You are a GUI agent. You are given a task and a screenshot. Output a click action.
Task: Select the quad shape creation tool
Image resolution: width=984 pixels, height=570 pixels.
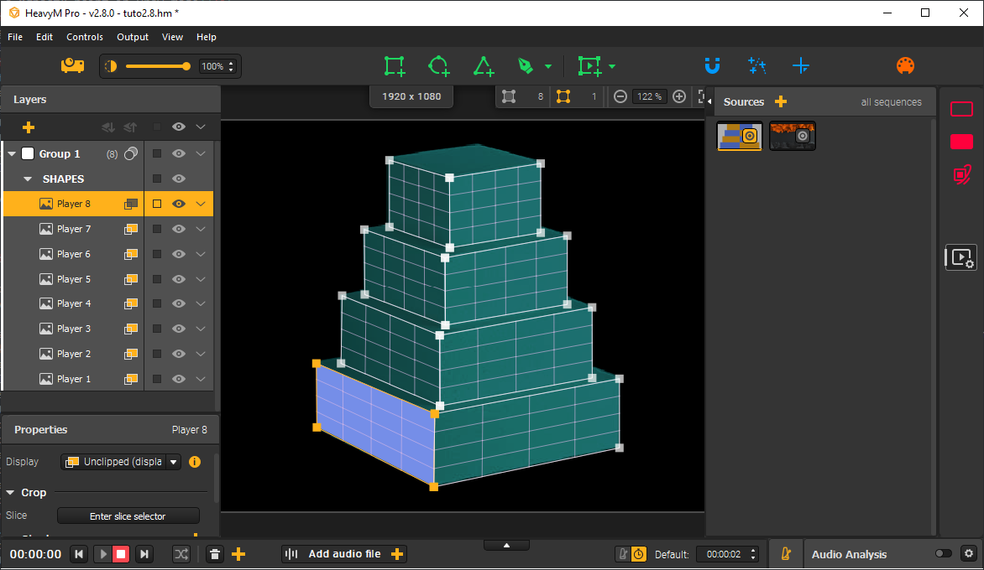394,65
